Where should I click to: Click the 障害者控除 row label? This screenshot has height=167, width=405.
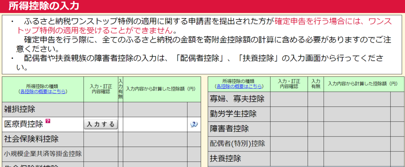(x=229, y=129)
